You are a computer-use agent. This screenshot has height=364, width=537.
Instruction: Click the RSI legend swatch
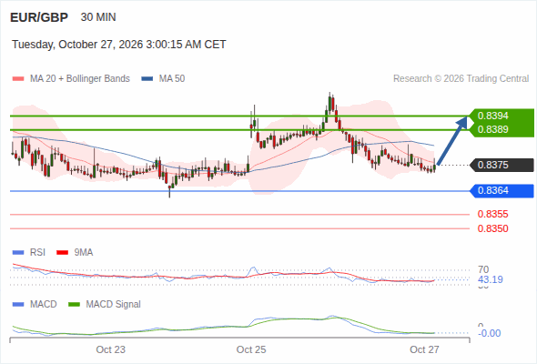pos(18,253)
